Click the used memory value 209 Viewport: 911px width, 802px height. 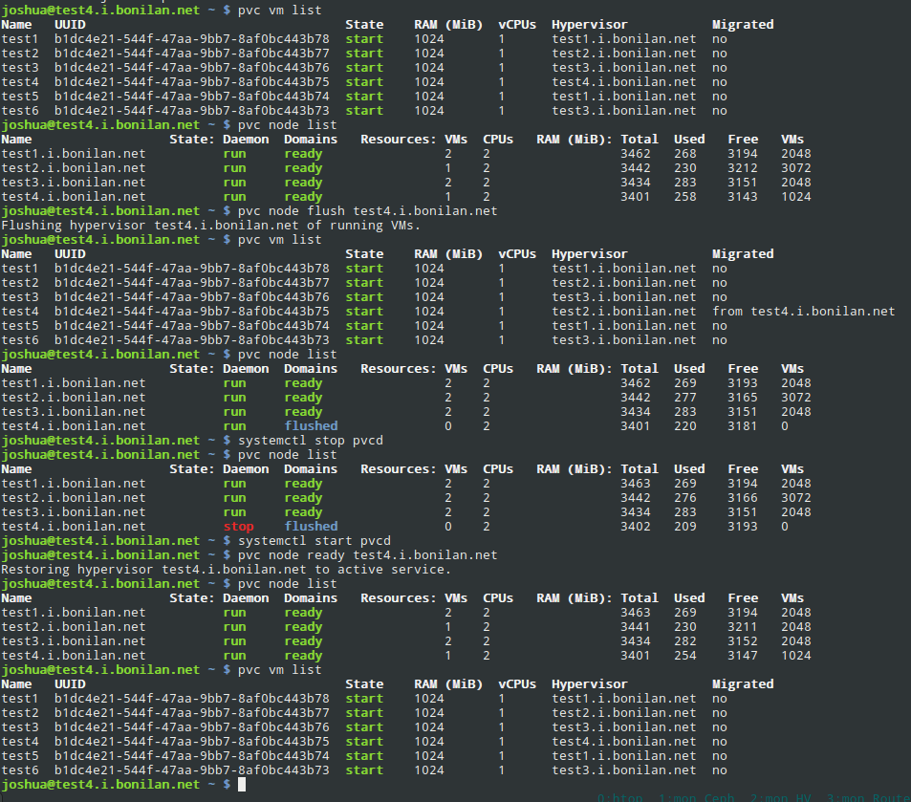[x=688, y=527]
